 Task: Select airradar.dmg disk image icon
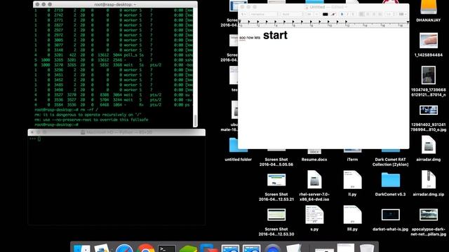[x=429, y=145]
